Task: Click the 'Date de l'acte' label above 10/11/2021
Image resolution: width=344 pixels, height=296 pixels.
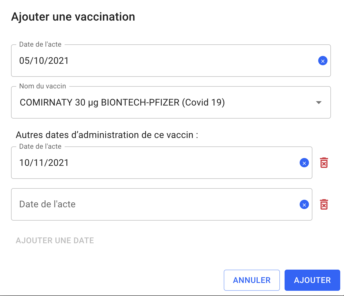Action: click(x=40, y=146)
